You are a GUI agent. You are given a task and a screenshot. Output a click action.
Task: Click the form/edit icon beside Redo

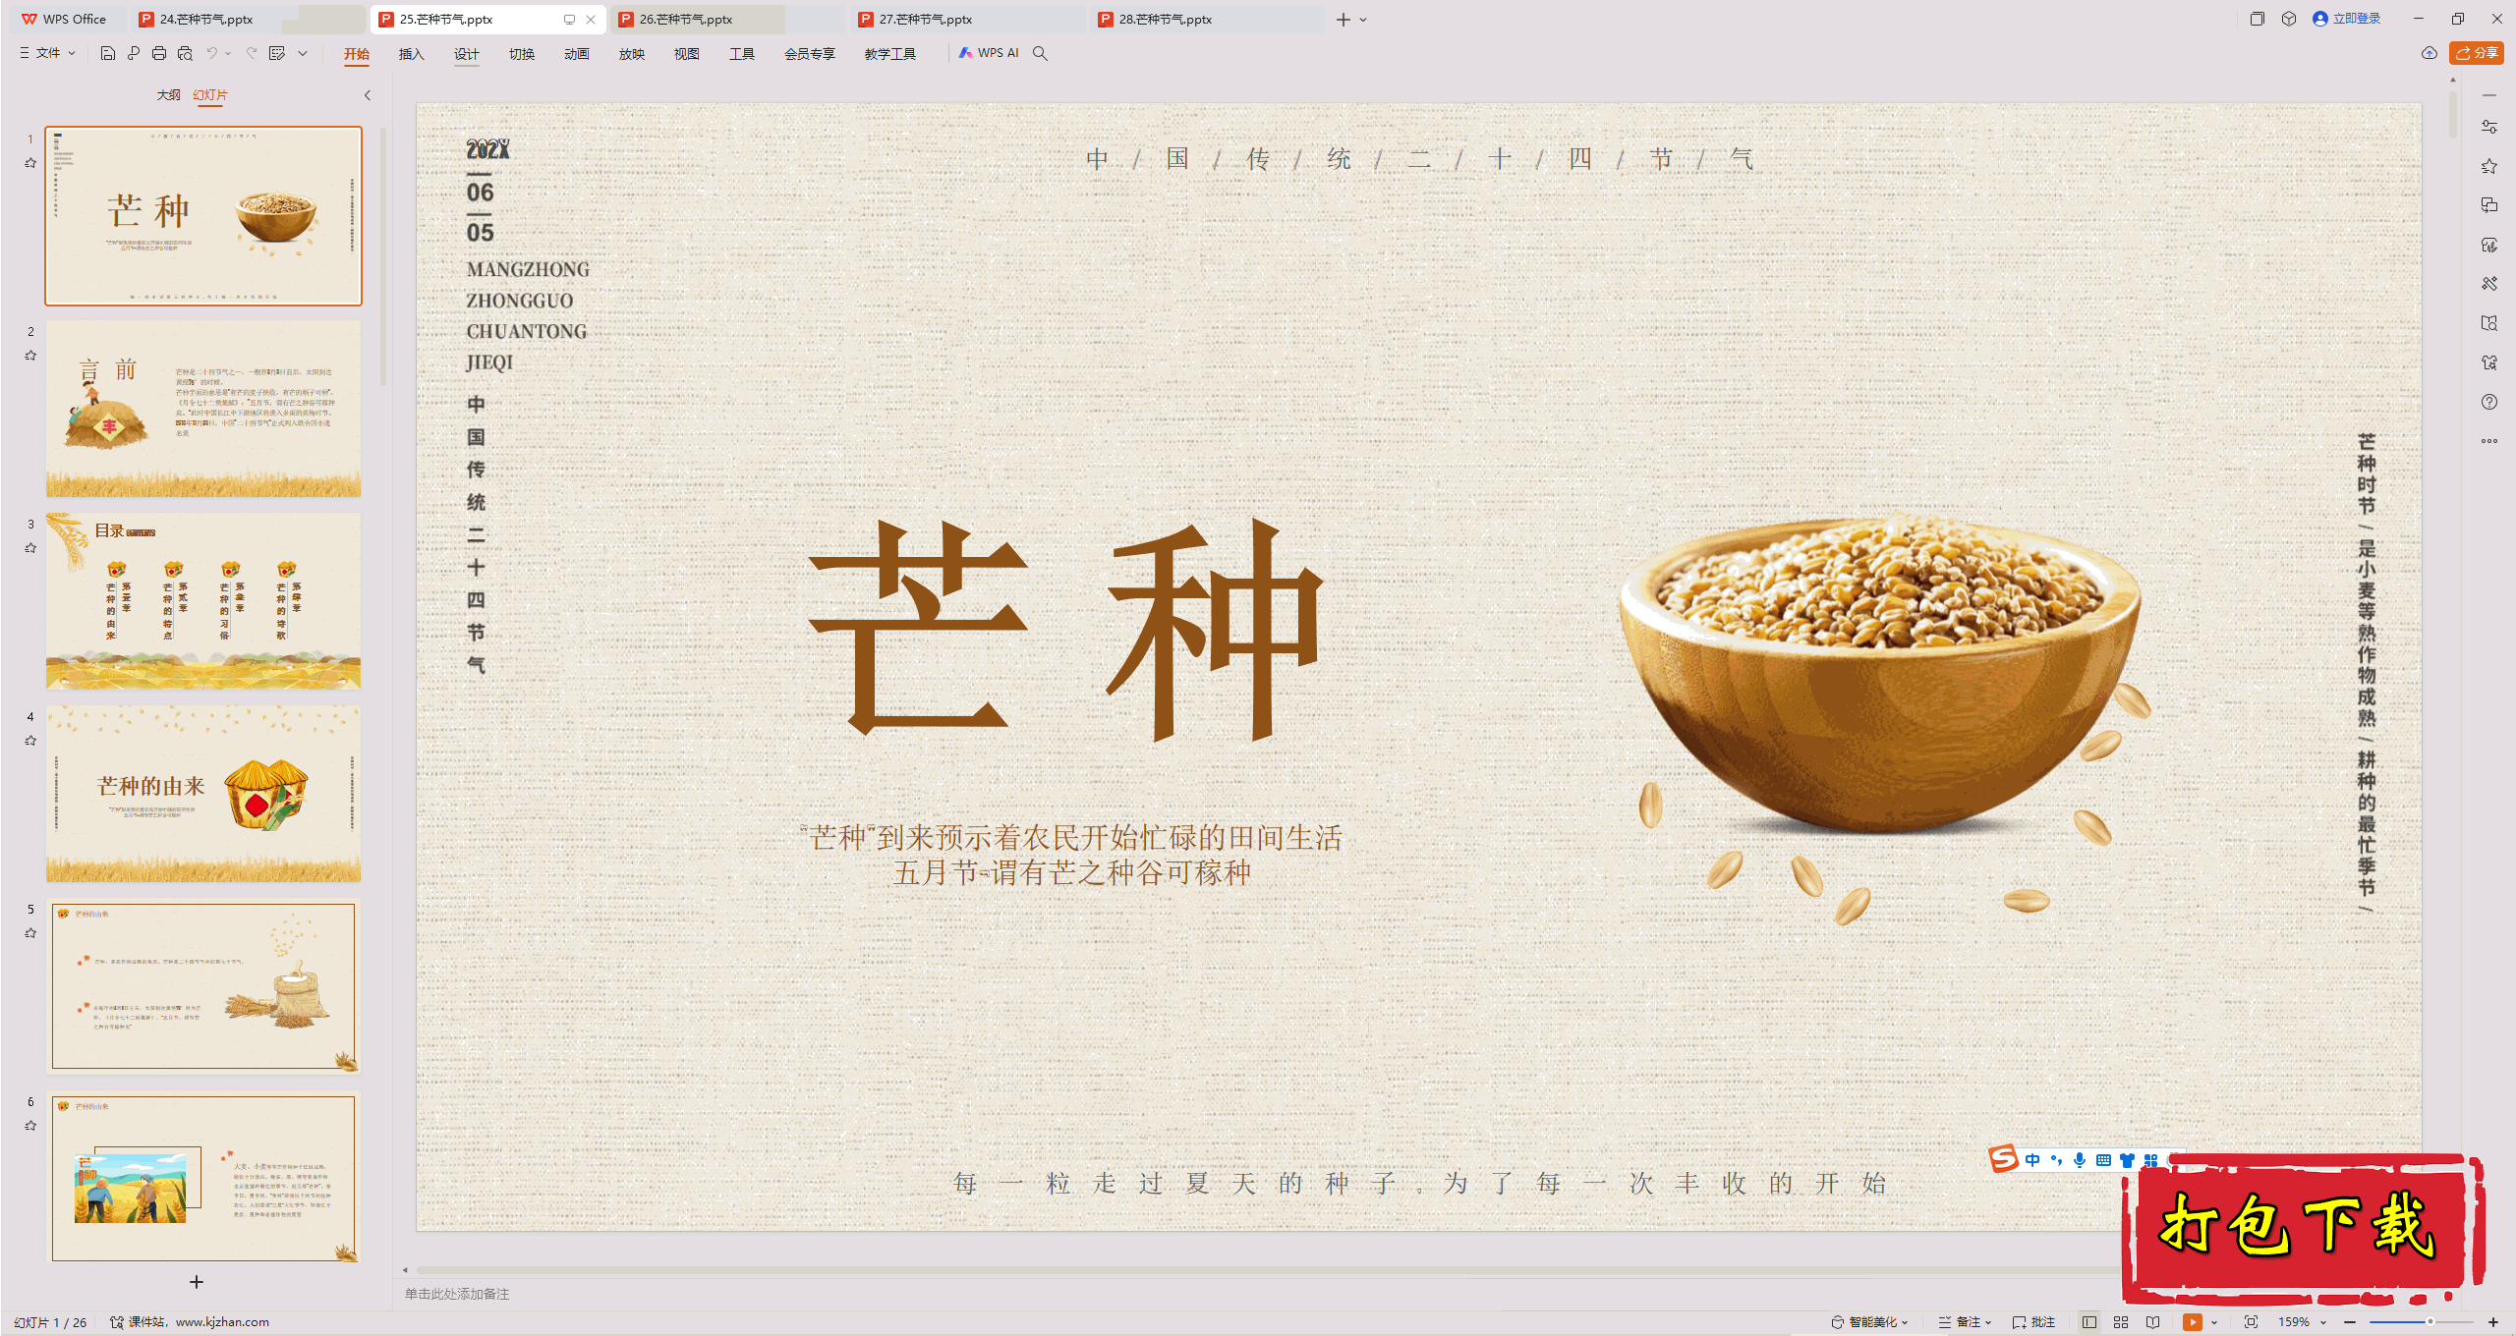277,53
